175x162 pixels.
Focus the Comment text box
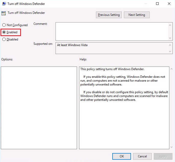point(112,31)
